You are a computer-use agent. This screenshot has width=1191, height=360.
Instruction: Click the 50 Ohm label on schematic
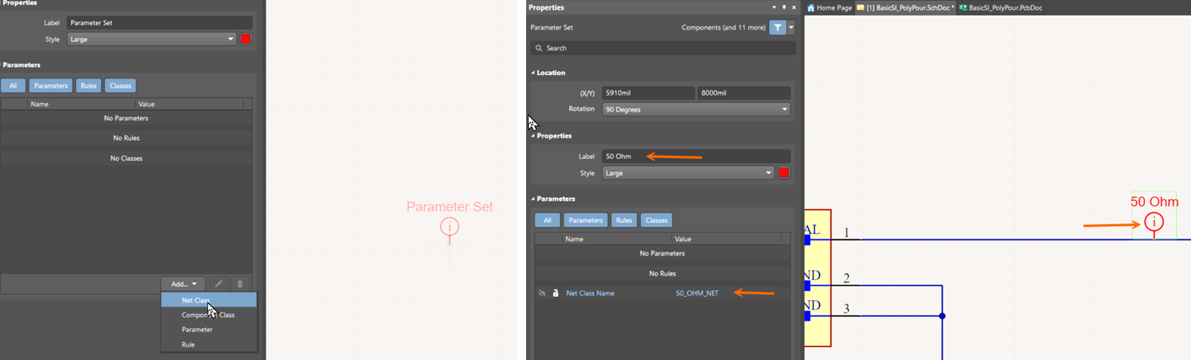pyautogui.click(x=1154, y=201)
